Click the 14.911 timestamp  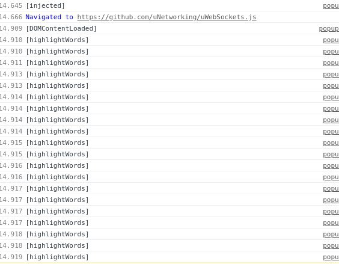pos(11,63)
